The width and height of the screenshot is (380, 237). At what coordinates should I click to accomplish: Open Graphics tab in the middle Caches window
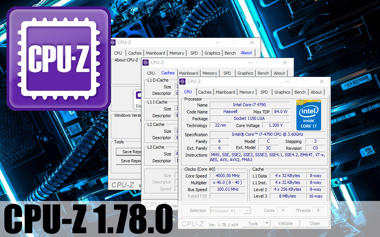pos(245,73)
